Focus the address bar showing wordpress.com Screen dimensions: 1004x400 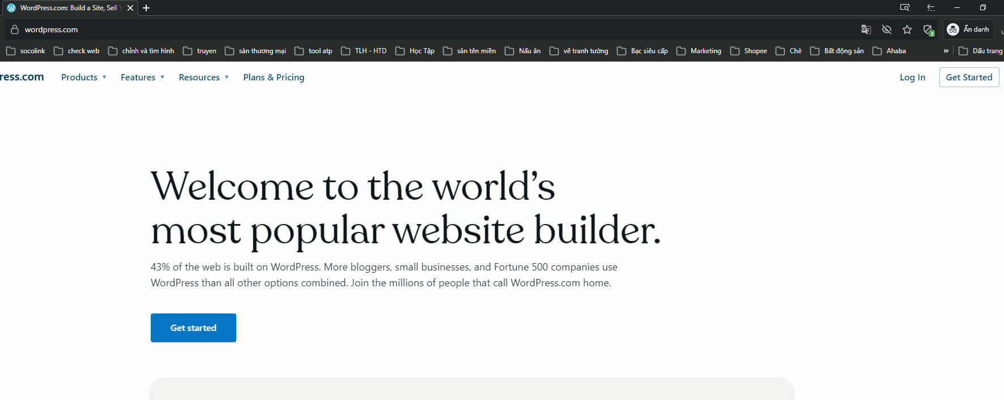pos(431,29)
